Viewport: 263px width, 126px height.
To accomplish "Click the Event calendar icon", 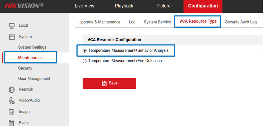I will click(12, 123).
